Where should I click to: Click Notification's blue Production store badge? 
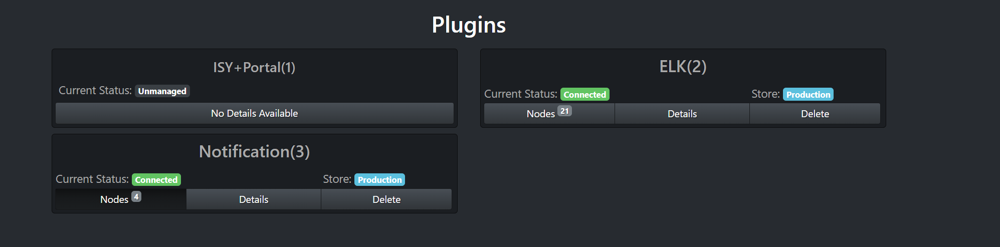379,180
